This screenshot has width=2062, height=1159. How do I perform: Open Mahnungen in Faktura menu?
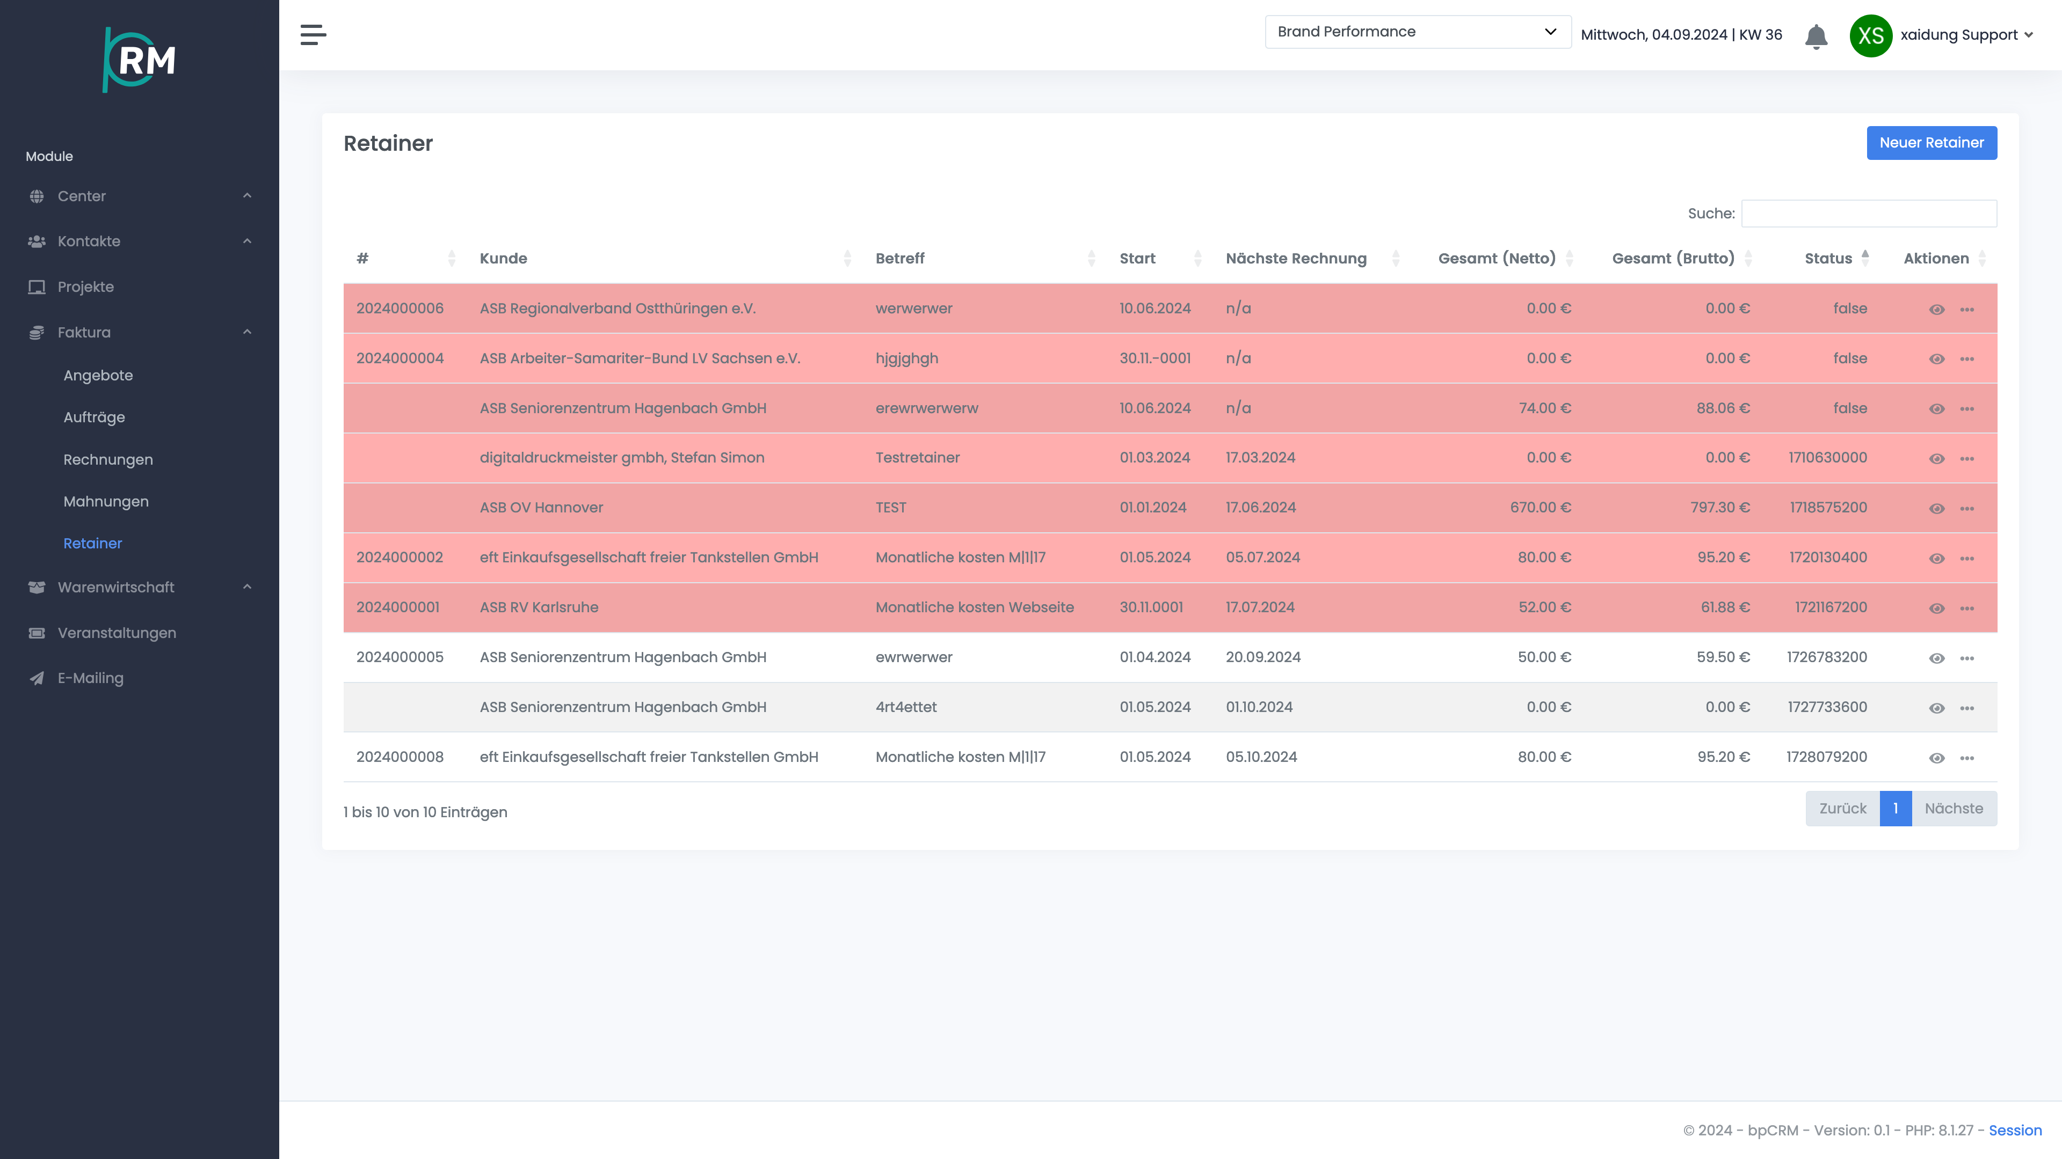[x=106, y=502]
